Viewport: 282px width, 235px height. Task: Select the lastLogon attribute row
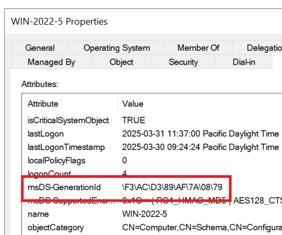point(152,134)
